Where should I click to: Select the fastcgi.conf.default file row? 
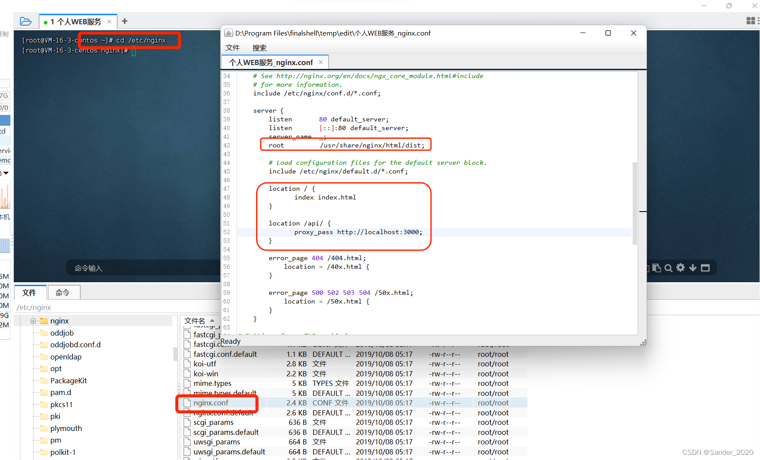point(354,354)
